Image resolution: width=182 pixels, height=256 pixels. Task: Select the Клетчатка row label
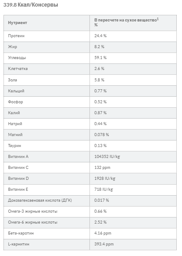(18, 69)
